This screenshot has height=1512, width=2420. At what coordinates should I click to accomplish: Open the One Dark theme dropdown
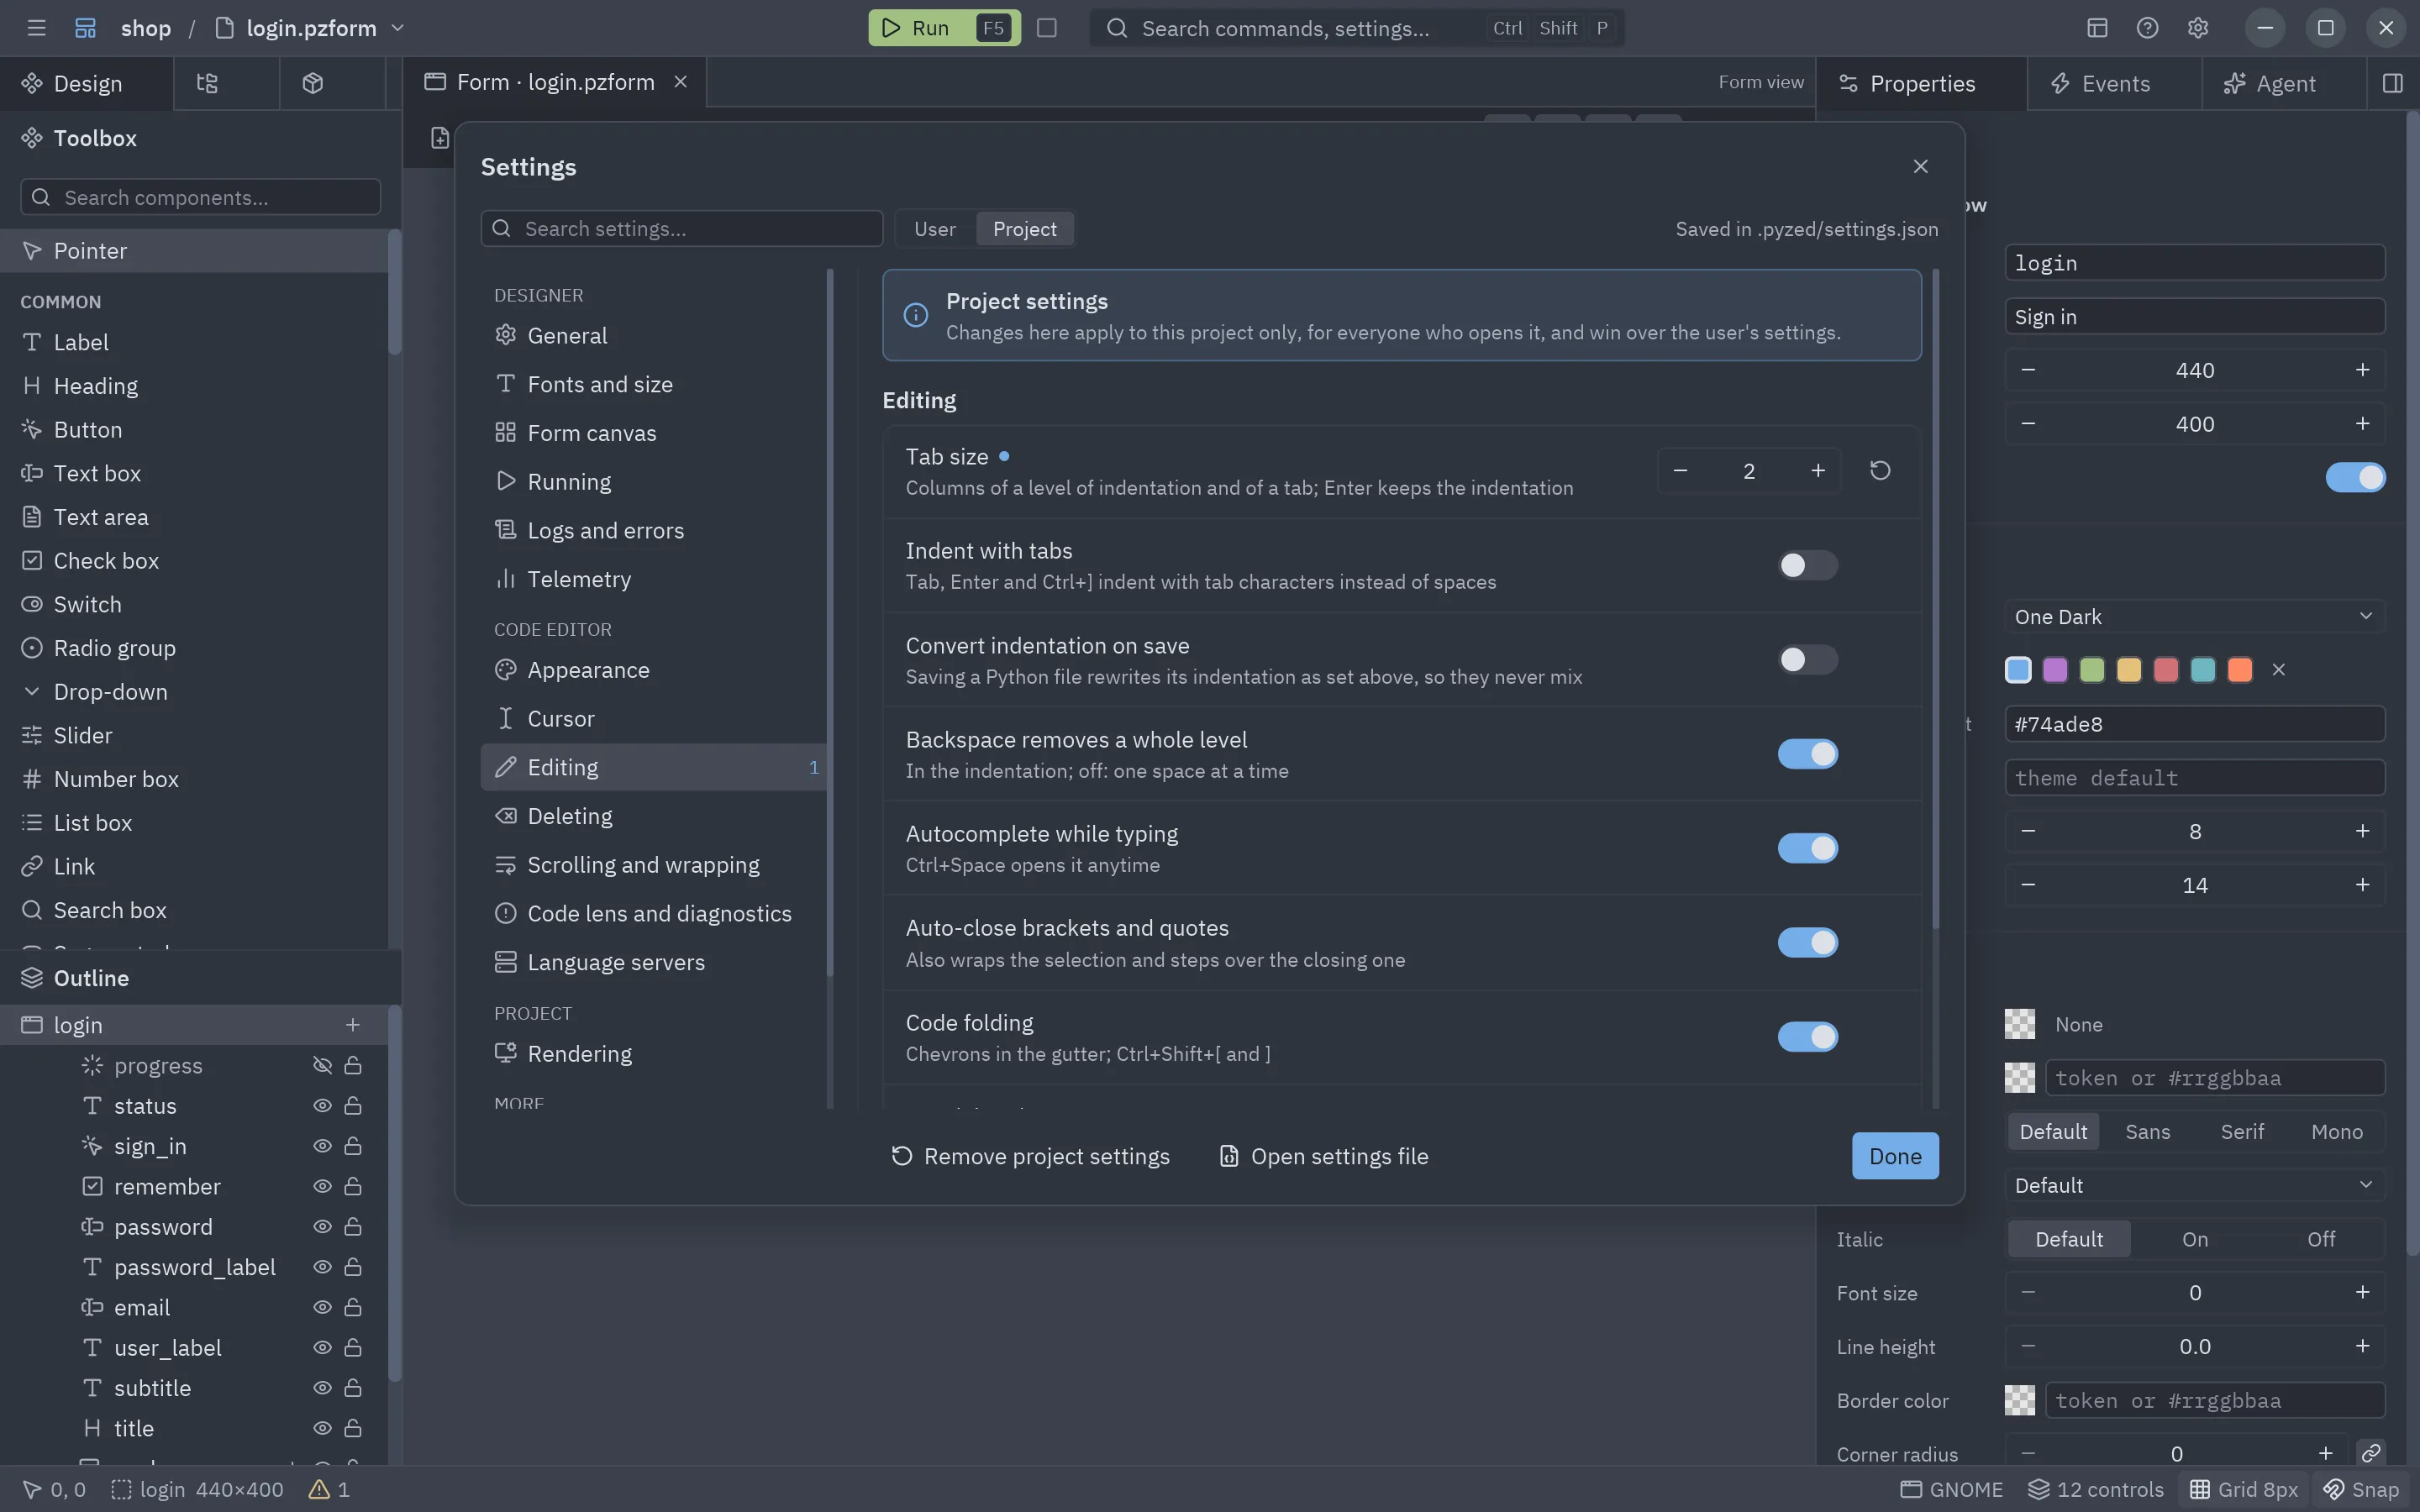tap(2194, 617)
